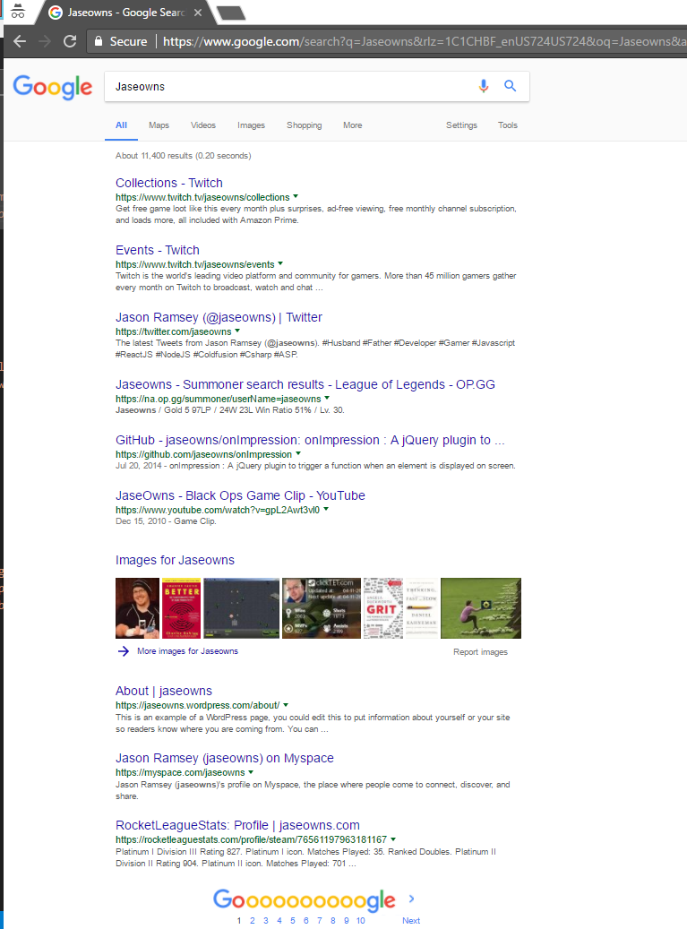Open dark game screenshot thumbnail
The height and width of the screenshot is (929, 687).
click(241, 608)
